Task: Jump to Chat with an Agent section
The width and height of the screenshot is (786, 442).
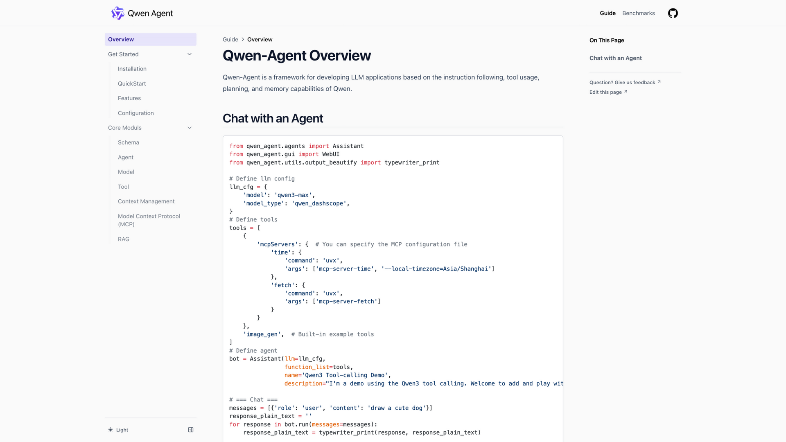Action: [615, 58]
